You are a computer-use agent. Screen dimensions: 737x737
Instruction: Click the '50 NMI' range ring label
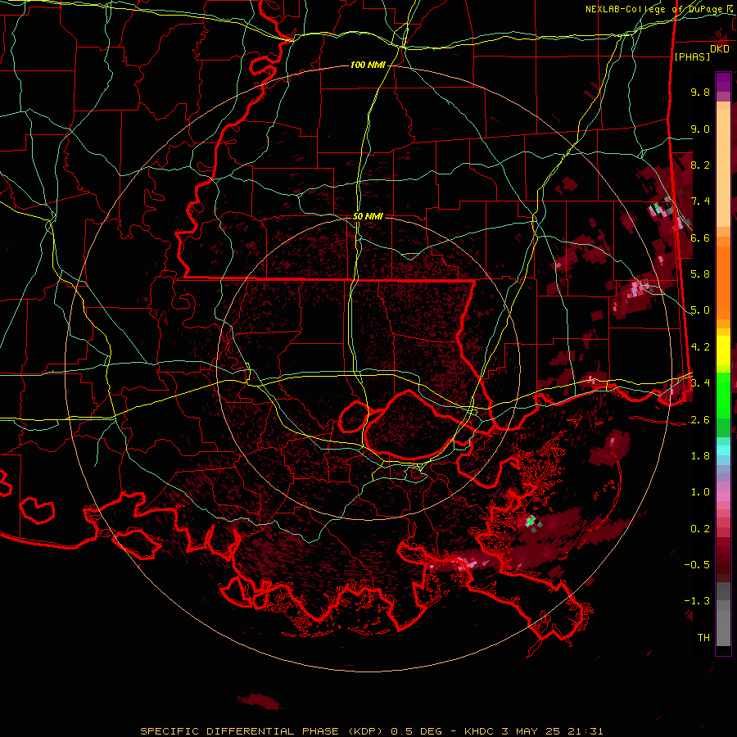point(368,216)
